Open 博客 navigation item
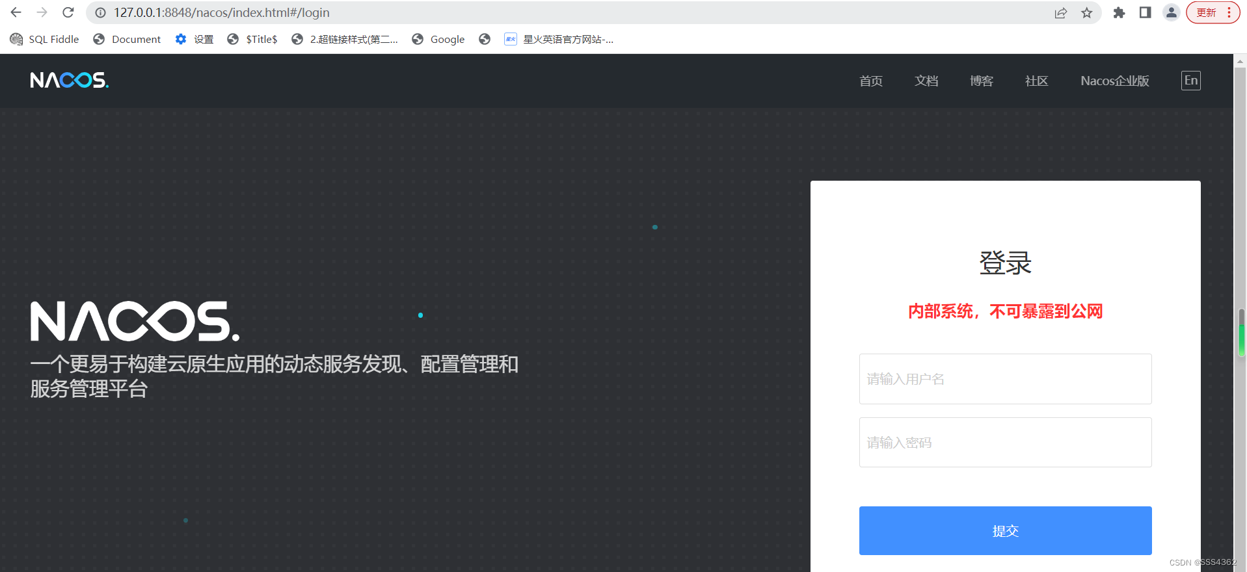Image resolution: width=1247 pixels, height=572 pixels. 982,81
